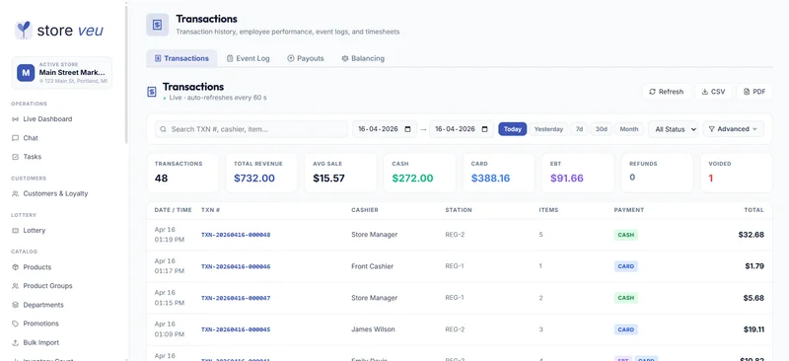Click the TXN # column header

point(210,210)
